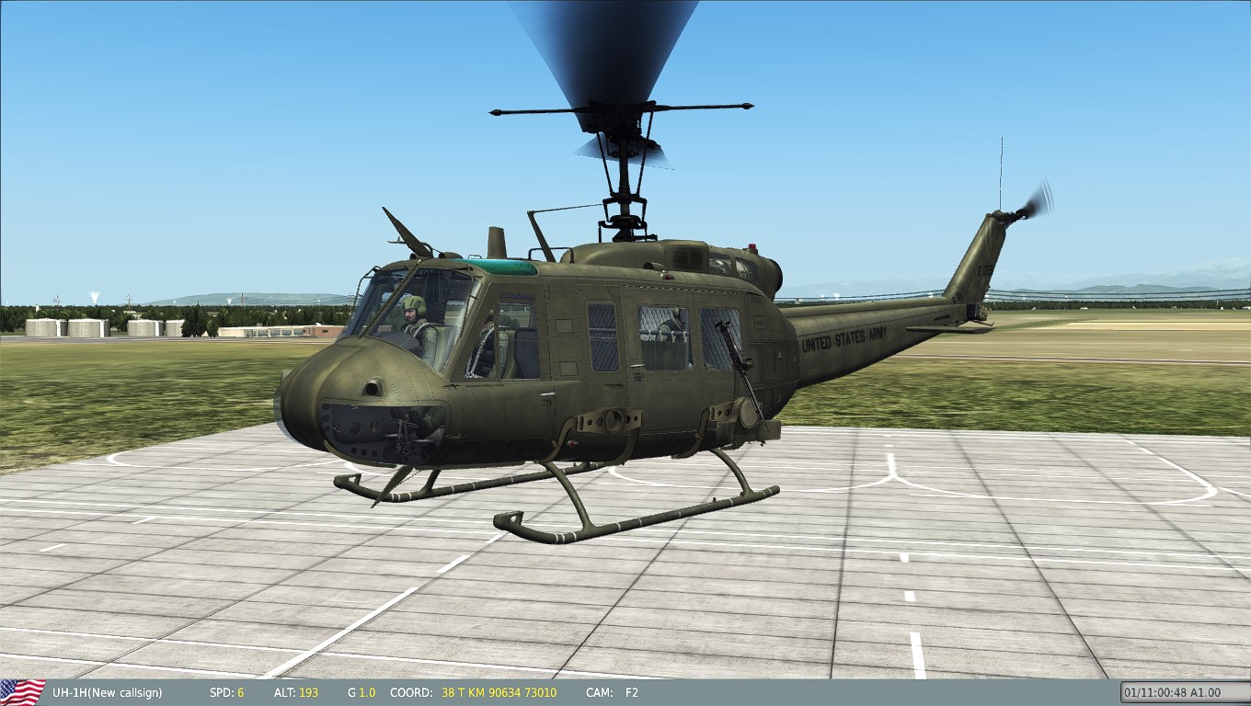Image resolution: width=1251 pixels, height=706 pixels.
Task: Click the SPD speed readout
Action: (227, 692)
